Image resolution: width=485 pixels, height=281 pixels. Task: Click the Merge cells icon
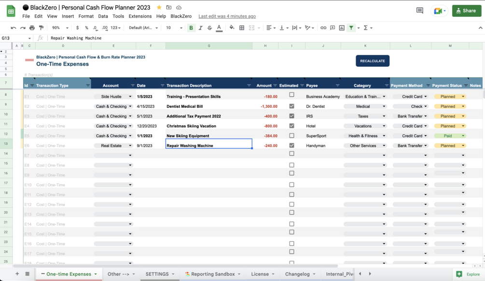coord(252,28)
